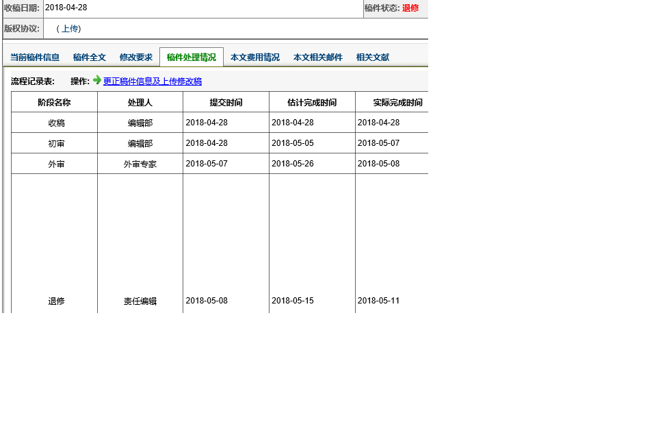Select the 稿件处理情况 tab
The height and width of the screenshot is (435, 669).
(x=192, y=58)
